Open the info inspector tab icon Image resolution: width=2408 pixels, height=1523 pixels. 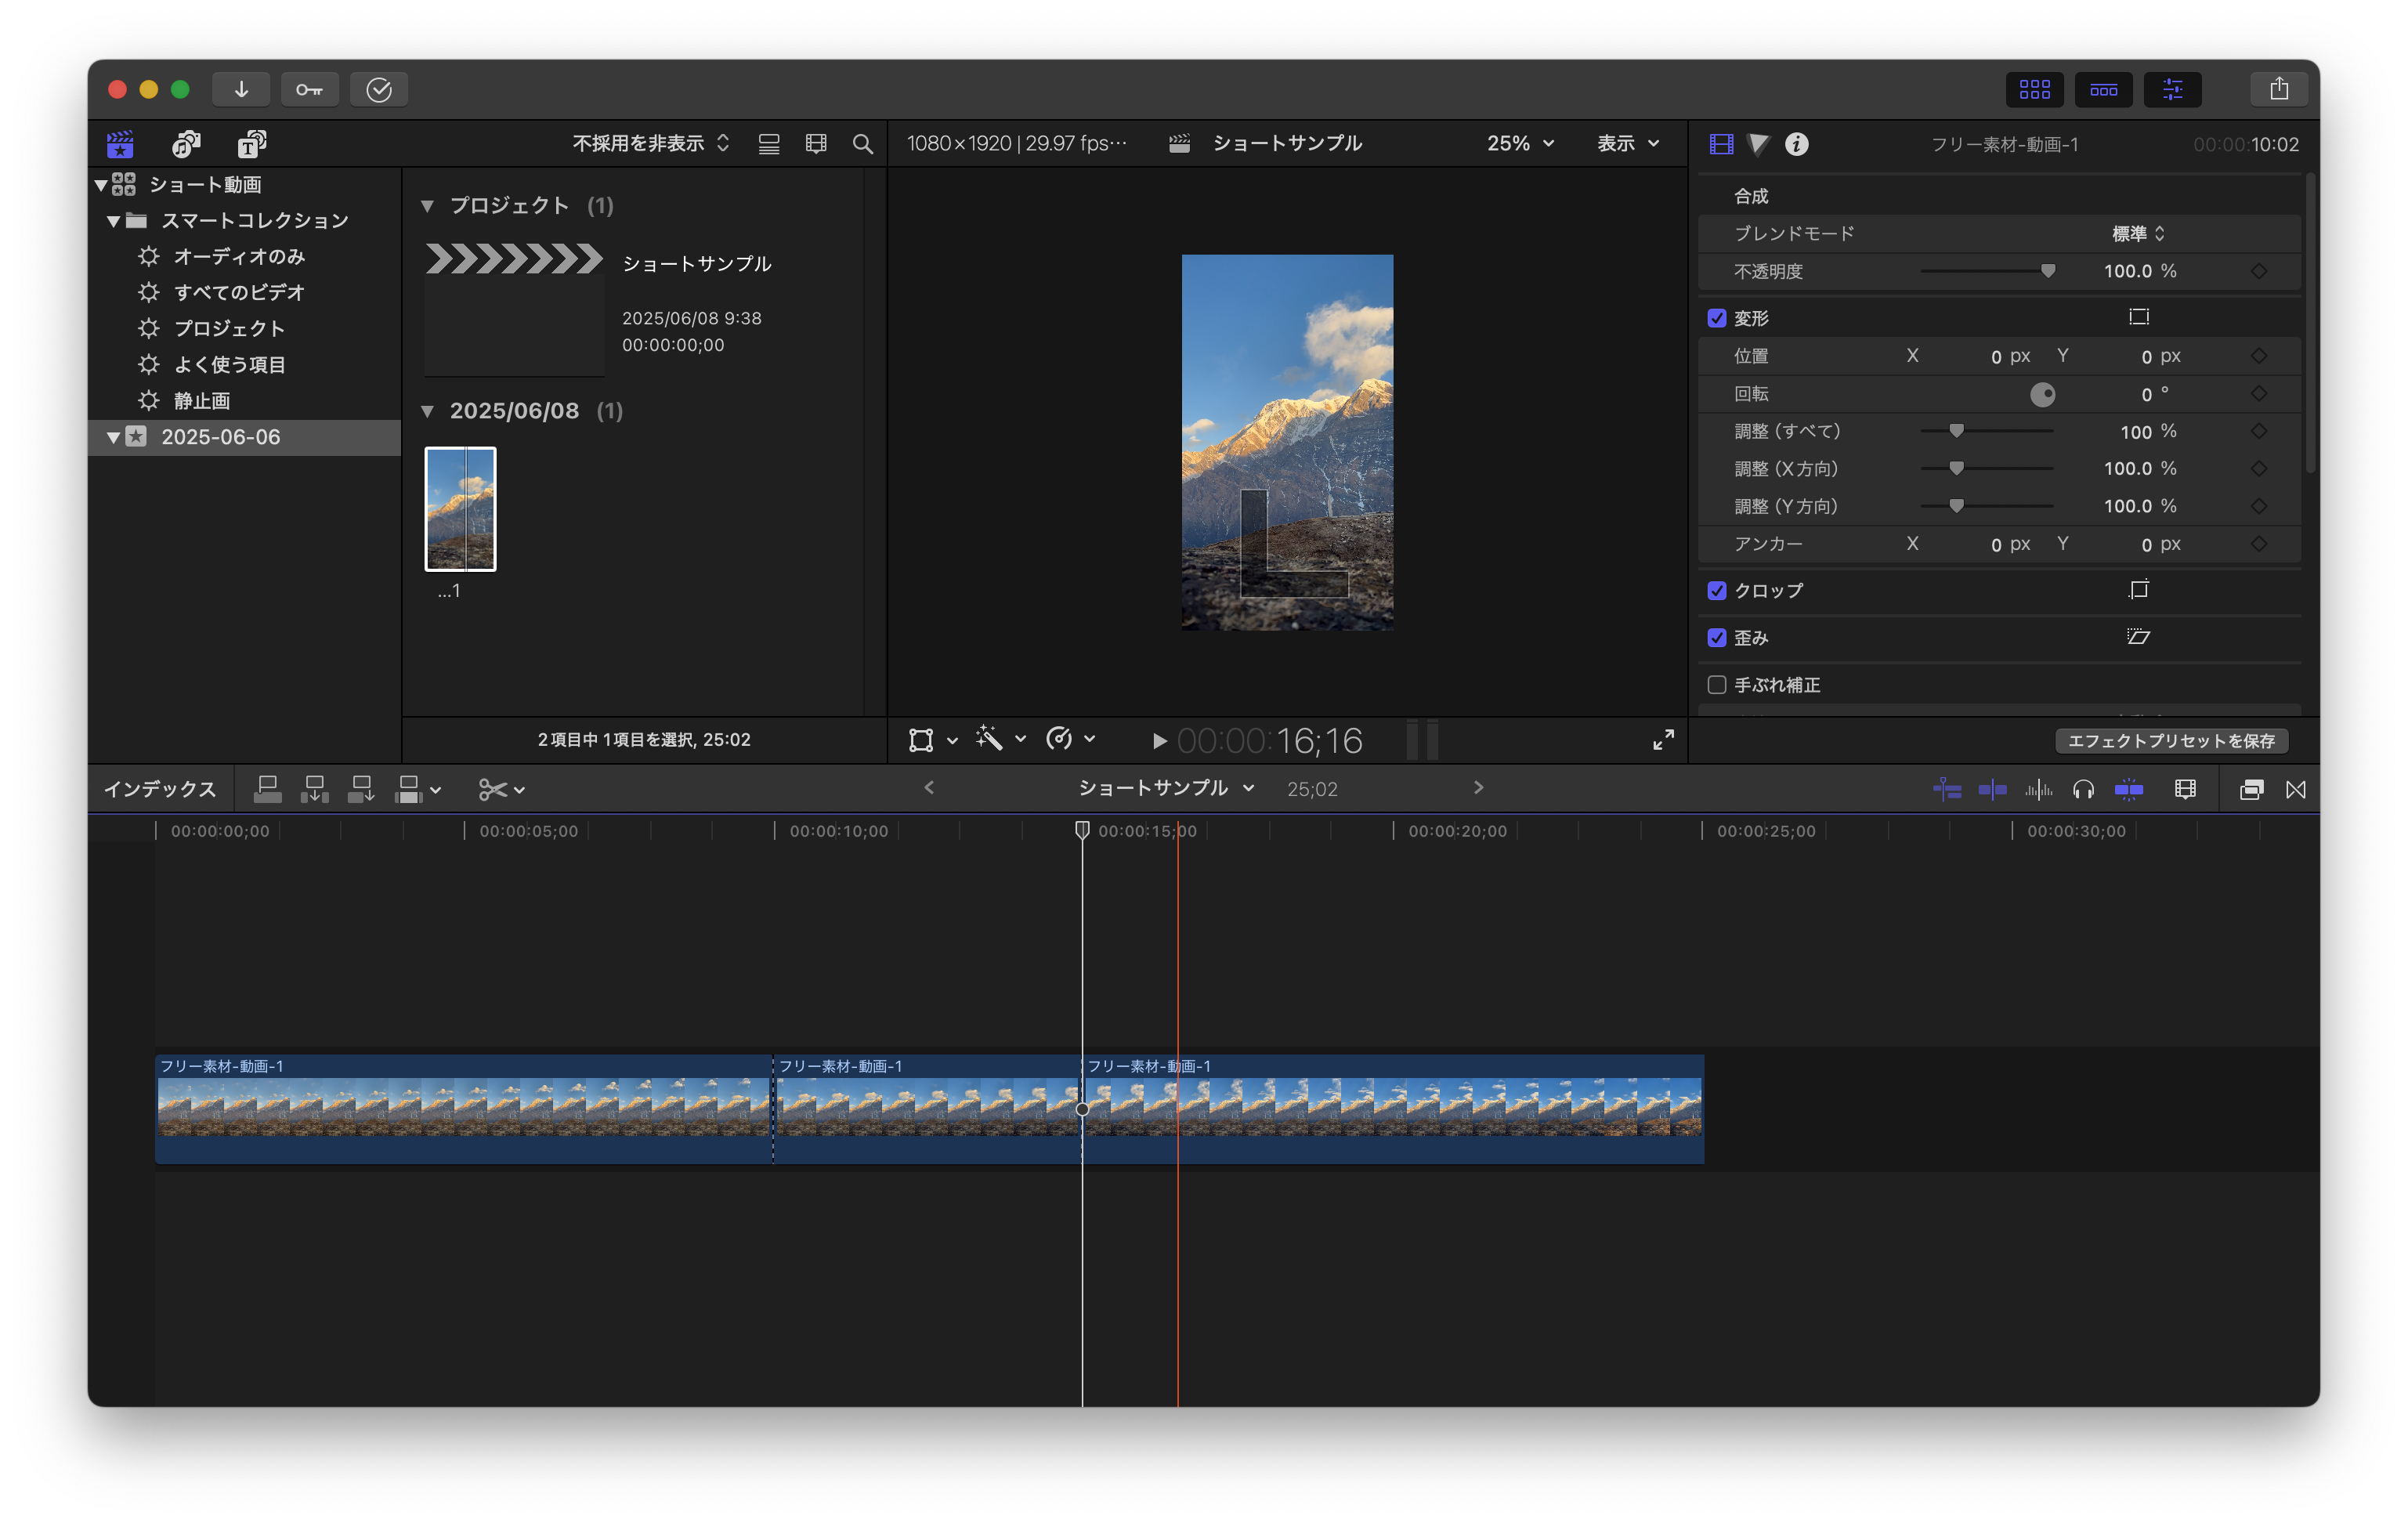(1796, 144)
